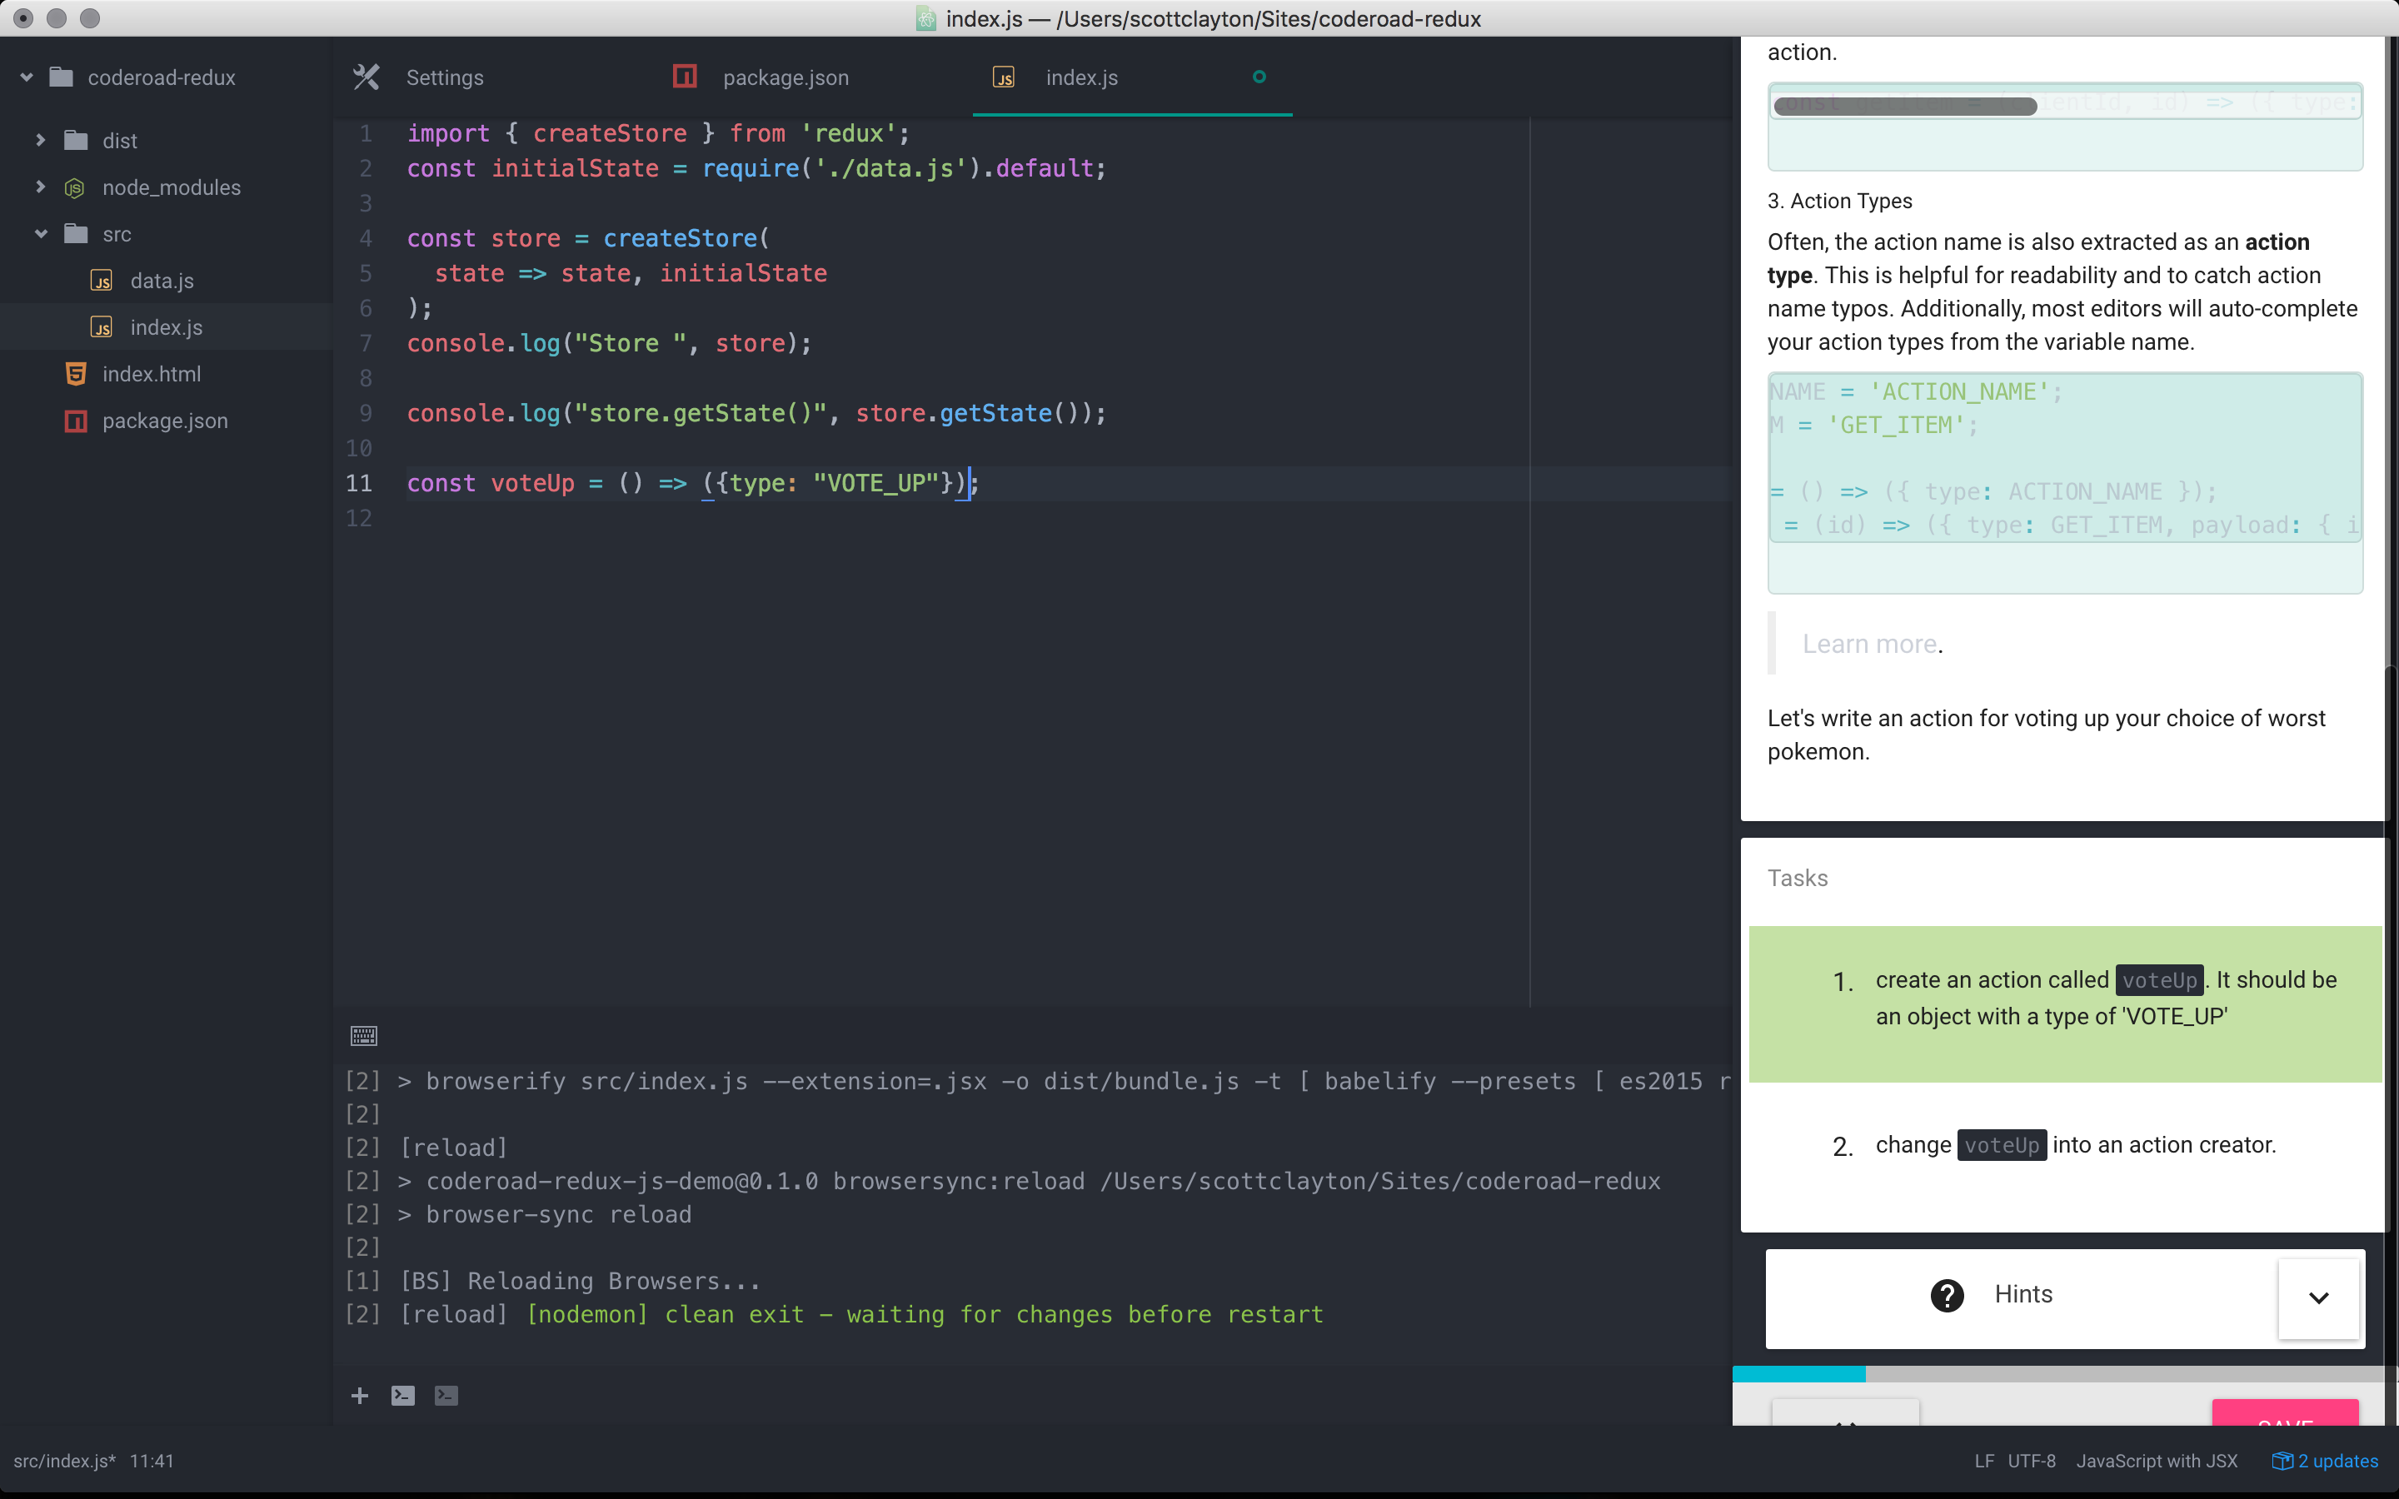This screenshot has width=2399, height=1499.
Task: Click the unsaved-changes dot on the index.js tab
Action: point(1259,77)
